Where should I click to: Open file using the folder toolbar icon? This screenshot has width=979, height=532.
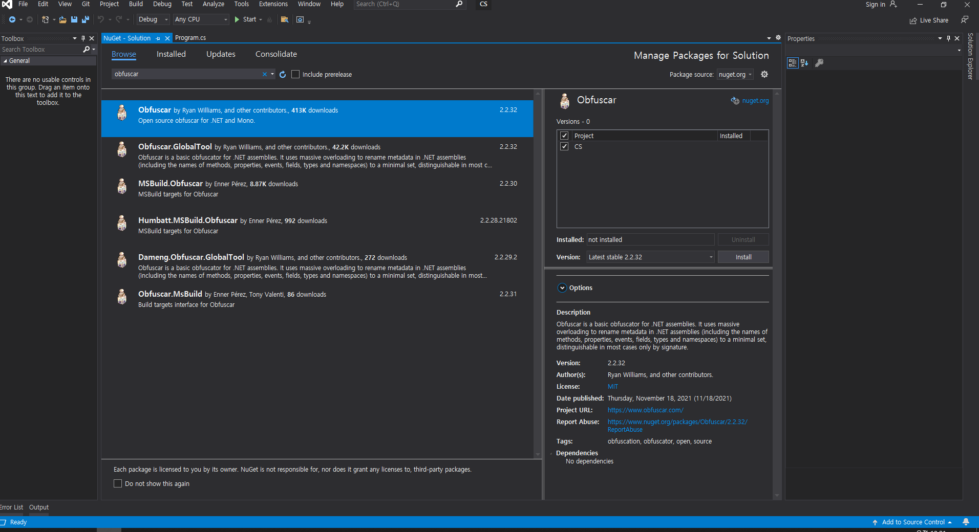(x=62, y=19)
